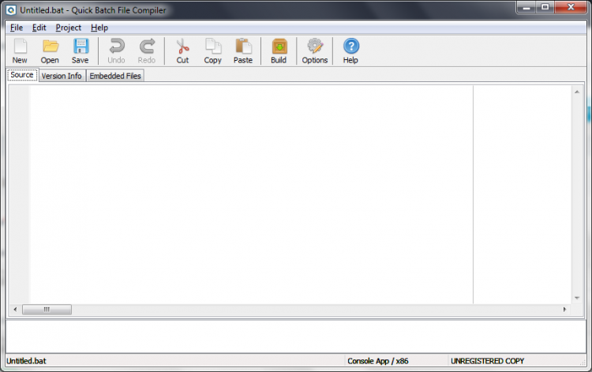Image resolution: width=592 pixels, height=372 pixels.
Task: Switch to the Source tab
Action: [22, 75]
